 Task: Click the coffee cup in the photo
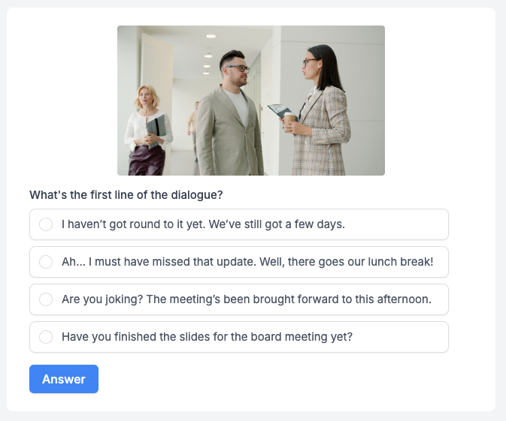(x=289, y=119)
